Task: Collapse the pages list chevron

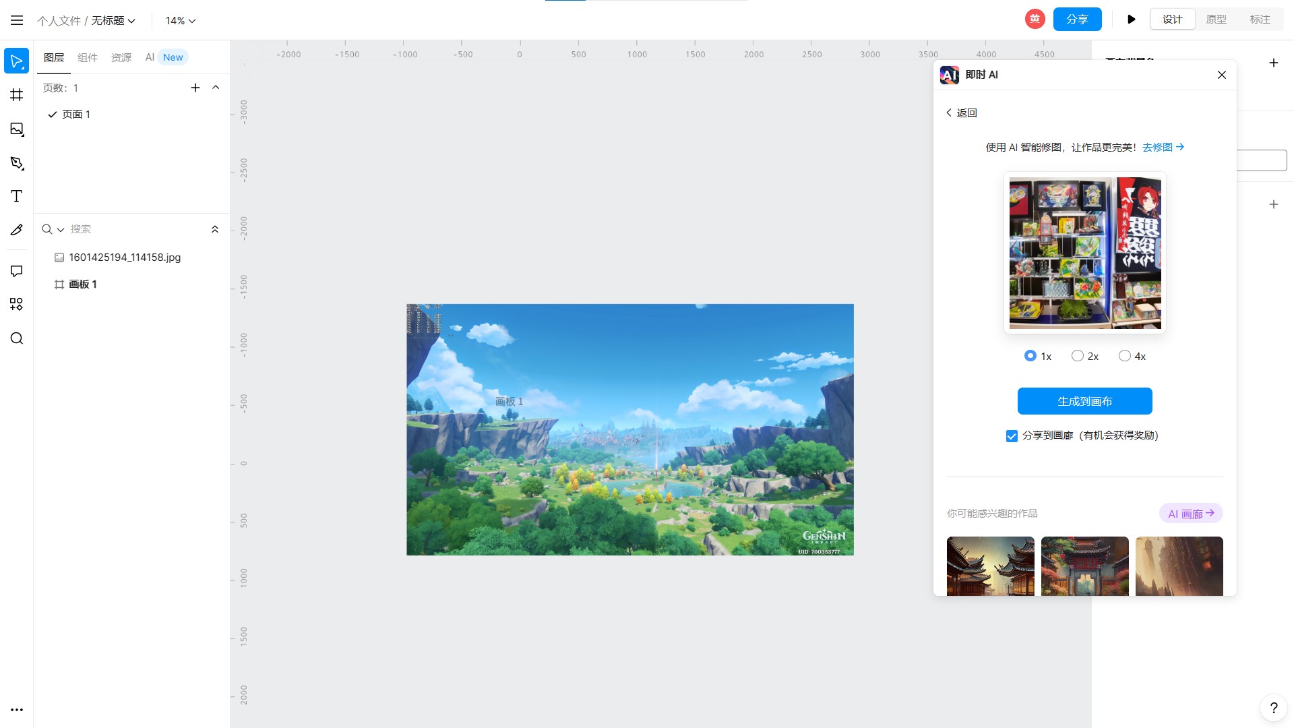Action: (216, 88)
